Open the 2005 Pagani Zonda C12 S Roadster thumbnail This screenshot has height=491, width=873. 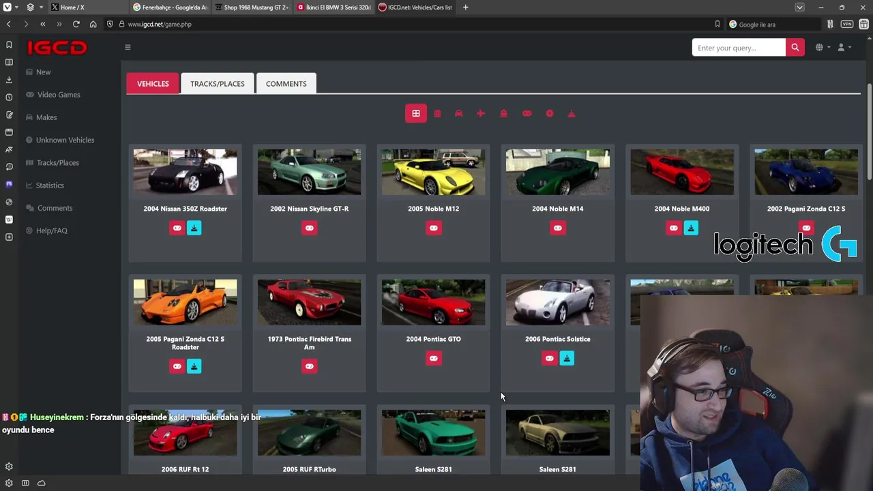point(186,302)
